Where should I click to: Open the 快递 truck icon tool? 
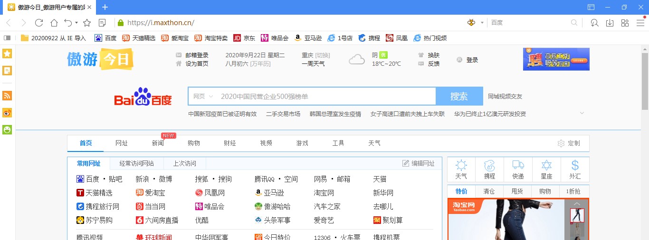pyautogui.click(x=518, y=170)
